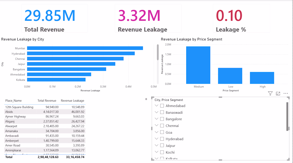293x163 pixels.
Task: Pick the Kolkata bar in city chart
Action: click(56, 80)
